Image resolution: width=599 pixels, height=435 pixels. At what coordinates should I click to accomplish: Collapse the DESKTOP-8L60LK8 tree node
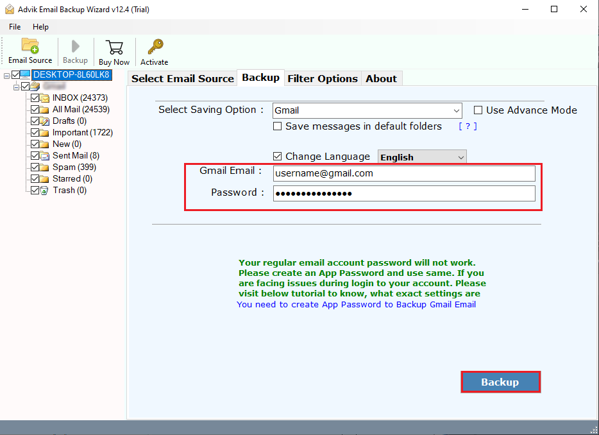pyautogui.click(x=6, y=76)
